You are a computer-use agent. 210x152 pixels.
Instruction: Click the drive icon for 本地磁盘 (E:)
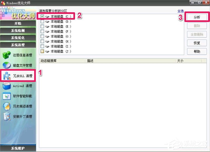[47, 26]
